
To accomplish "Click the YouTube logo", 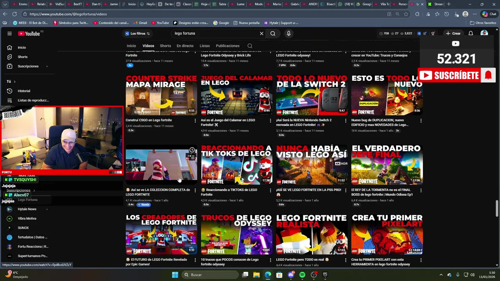I will click(29, 34).
